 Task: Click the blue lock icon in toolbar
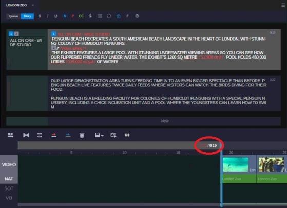pos(119,16)
